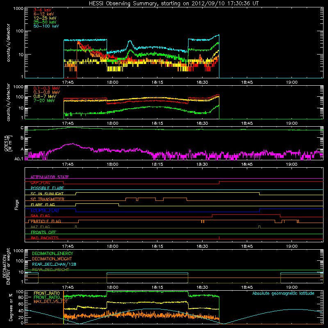Viewport: 328px width, 328px height.
Task: Click 19:00 tick under the MeV counts plot
Action: tap(292, 123)
